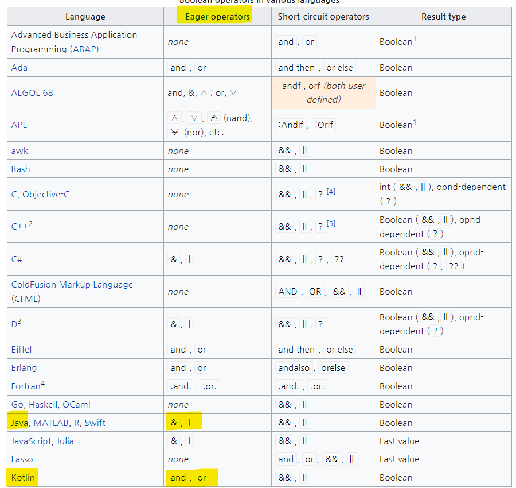This screenshot has width=516, height=488.
Task: Open the APL language link
Action: pos(19,125)
